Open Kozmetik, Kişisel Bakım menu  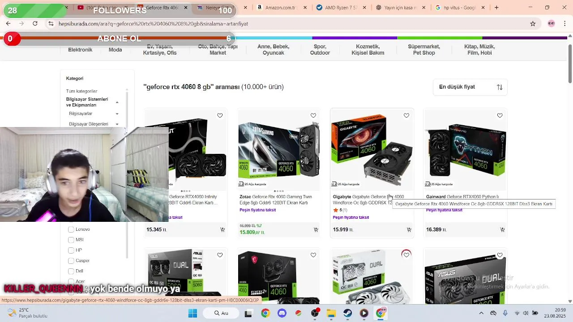368,50
